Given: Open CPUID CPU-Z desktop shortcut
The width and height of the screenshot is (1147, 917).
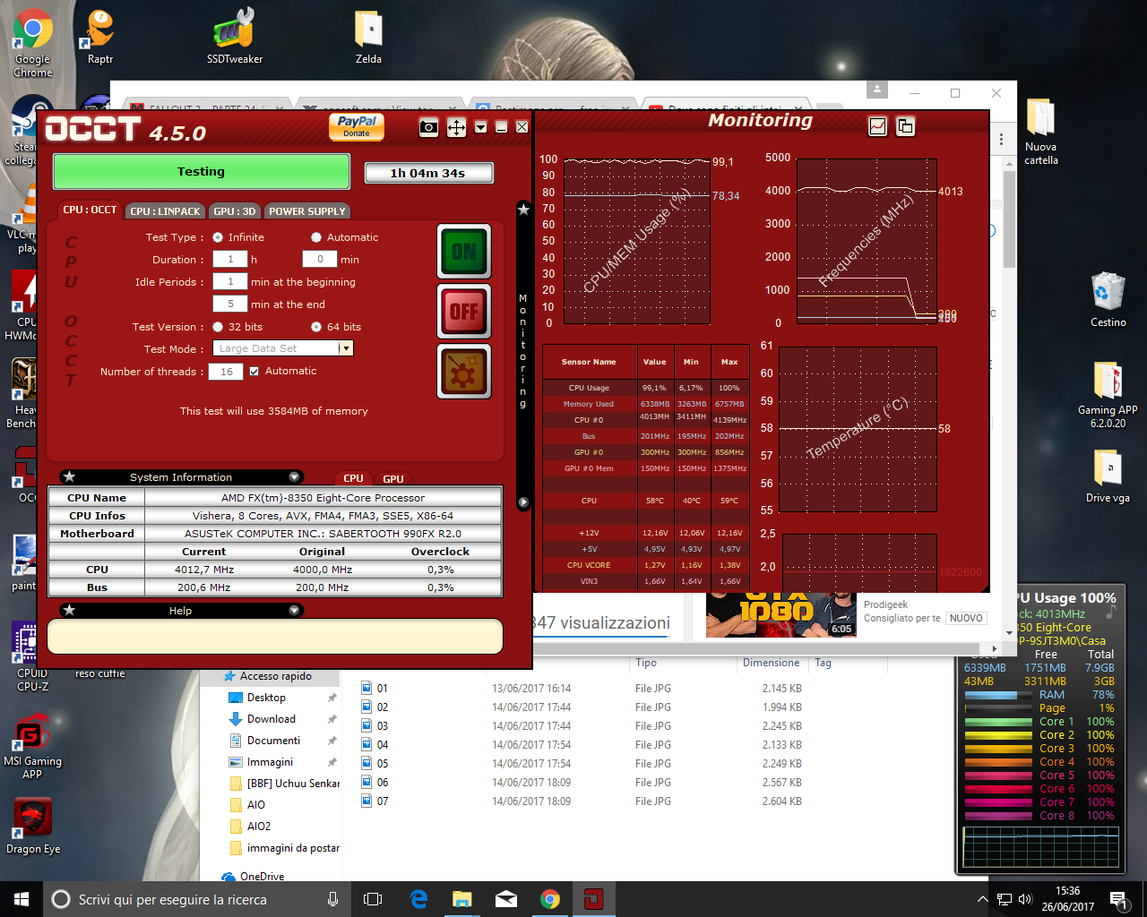Looking at the screenshot, I should [x=32, y=656].
